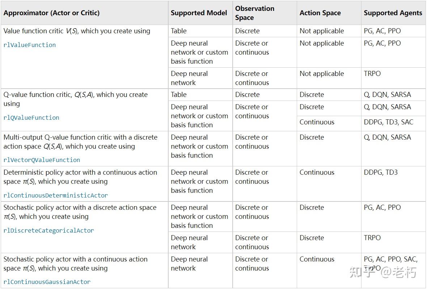Open the rlVectorQValueFunction link
427x289 pixels.
(42, 160)
